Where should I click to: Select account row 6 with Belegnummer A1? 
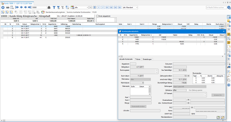tap(59, 37)
